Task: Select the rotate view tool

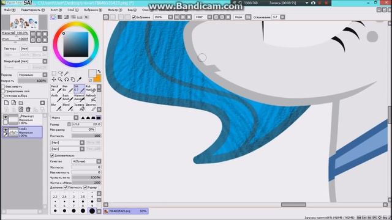Action: 67,79
